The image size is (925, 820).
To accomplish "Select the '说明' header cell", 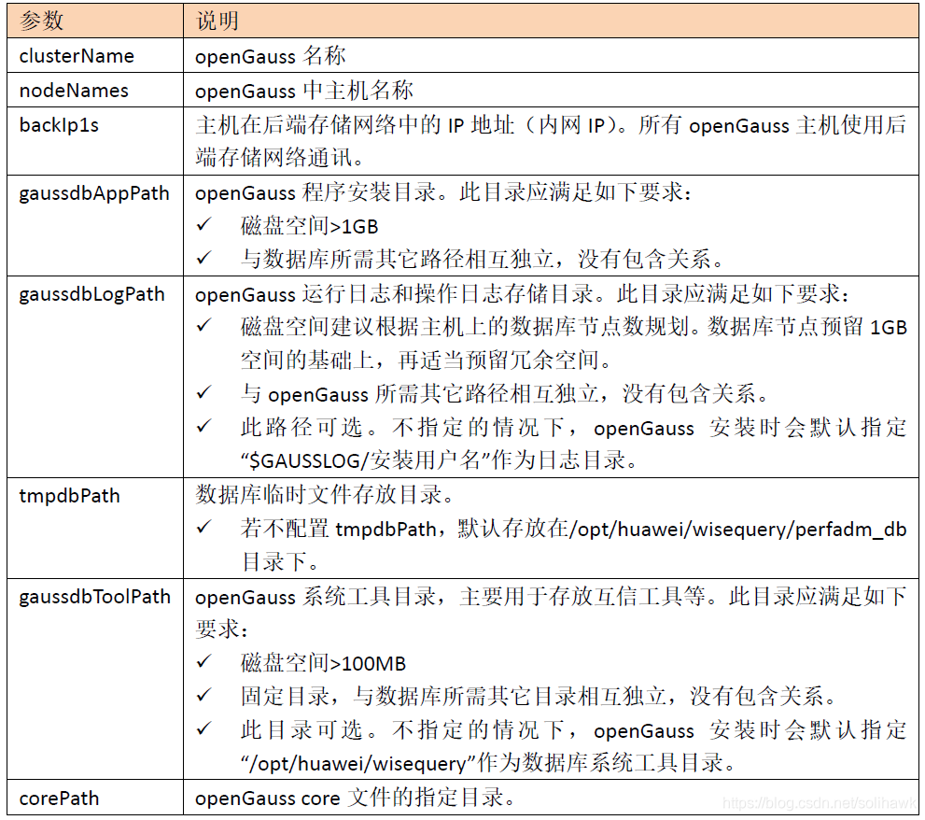I will [x=551, y=21].
